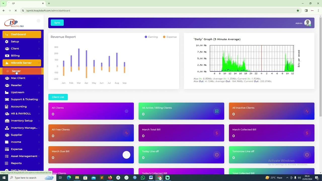Click the Setup gear icon in sidebar
The image size is (322, 181).
click(7, 41)
